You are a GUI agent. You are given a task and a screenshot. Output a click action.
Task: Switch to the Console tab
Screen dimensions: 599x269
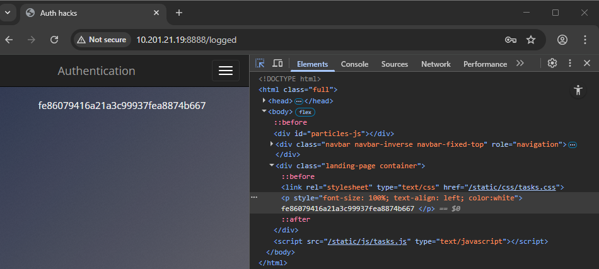(354, 64)
